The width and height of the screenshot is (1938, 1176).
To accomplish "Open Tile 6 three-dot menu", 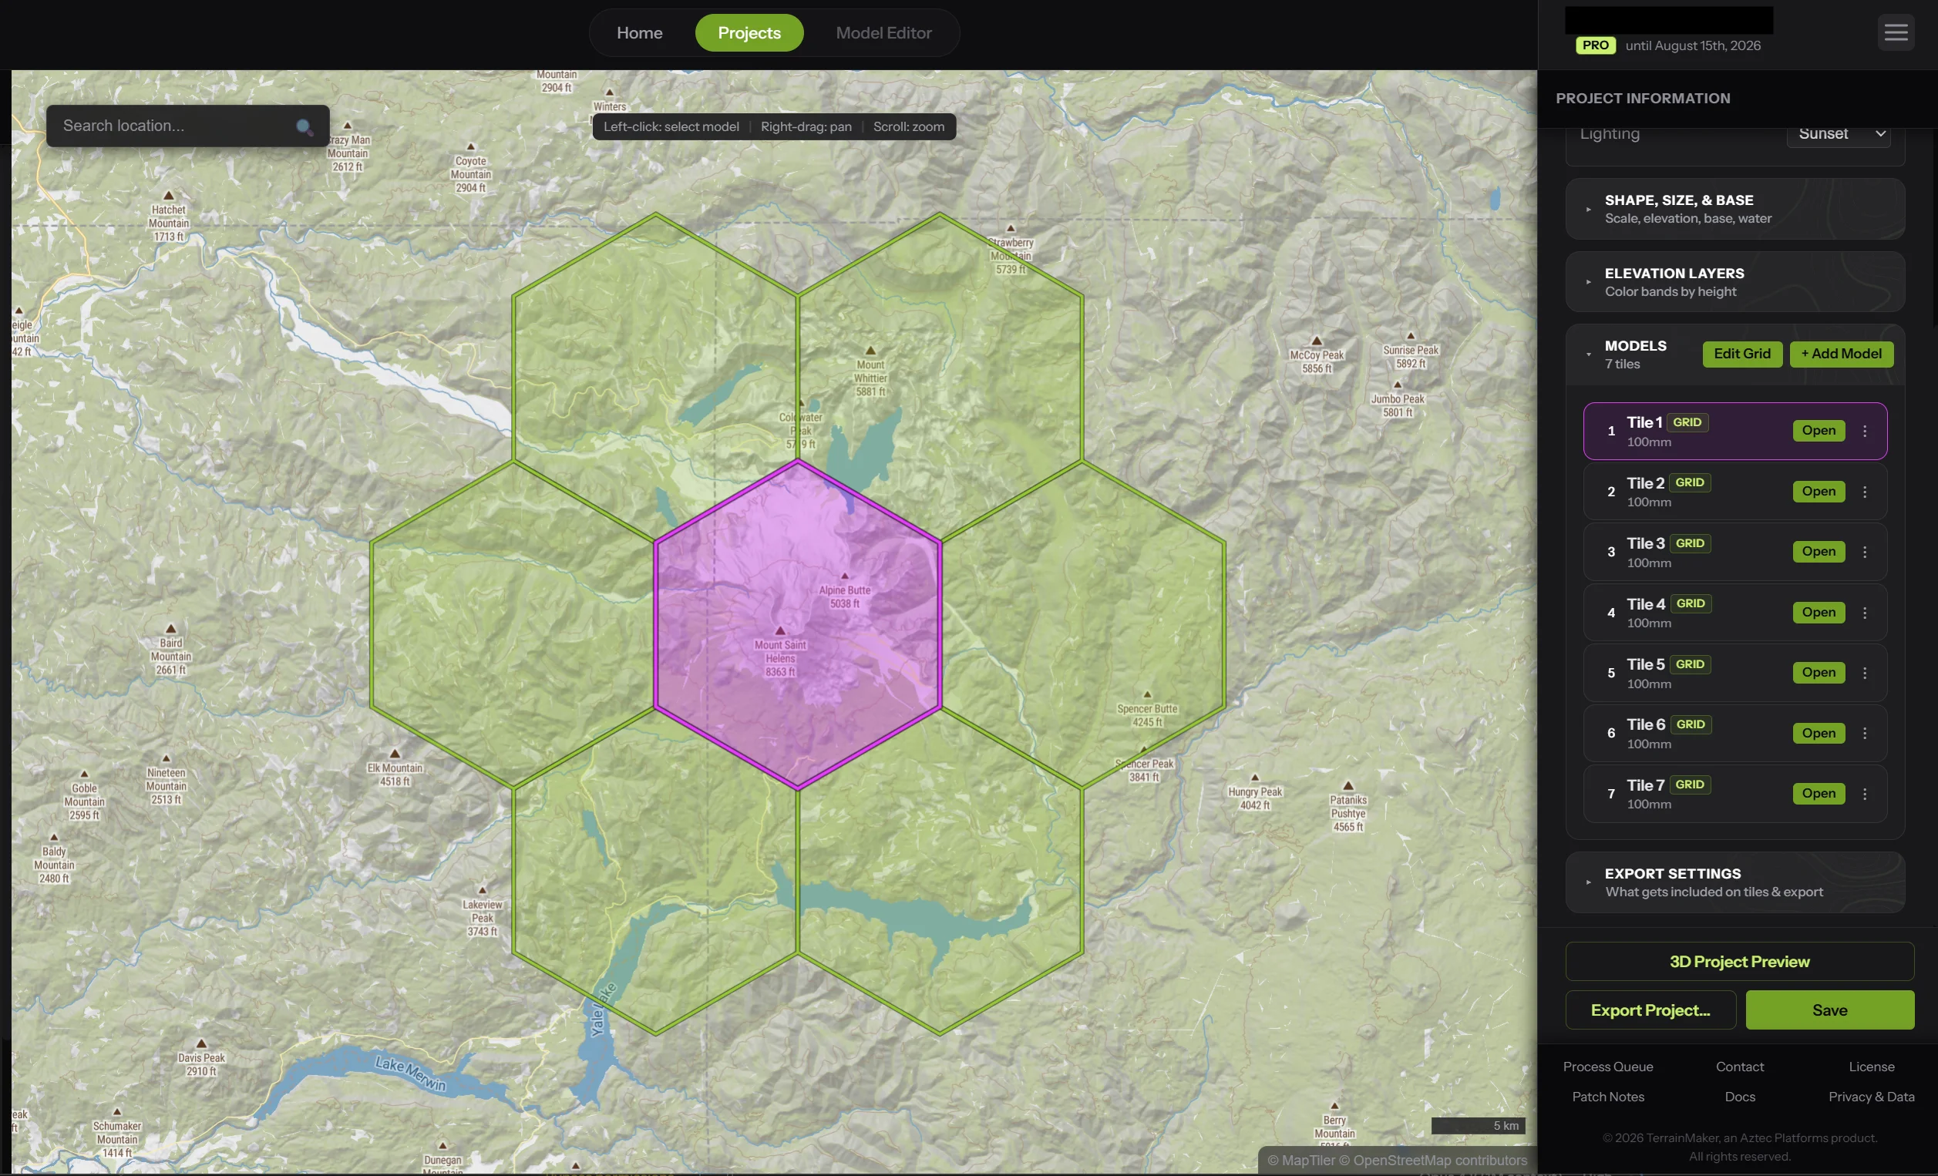I will click(1864, 734).
